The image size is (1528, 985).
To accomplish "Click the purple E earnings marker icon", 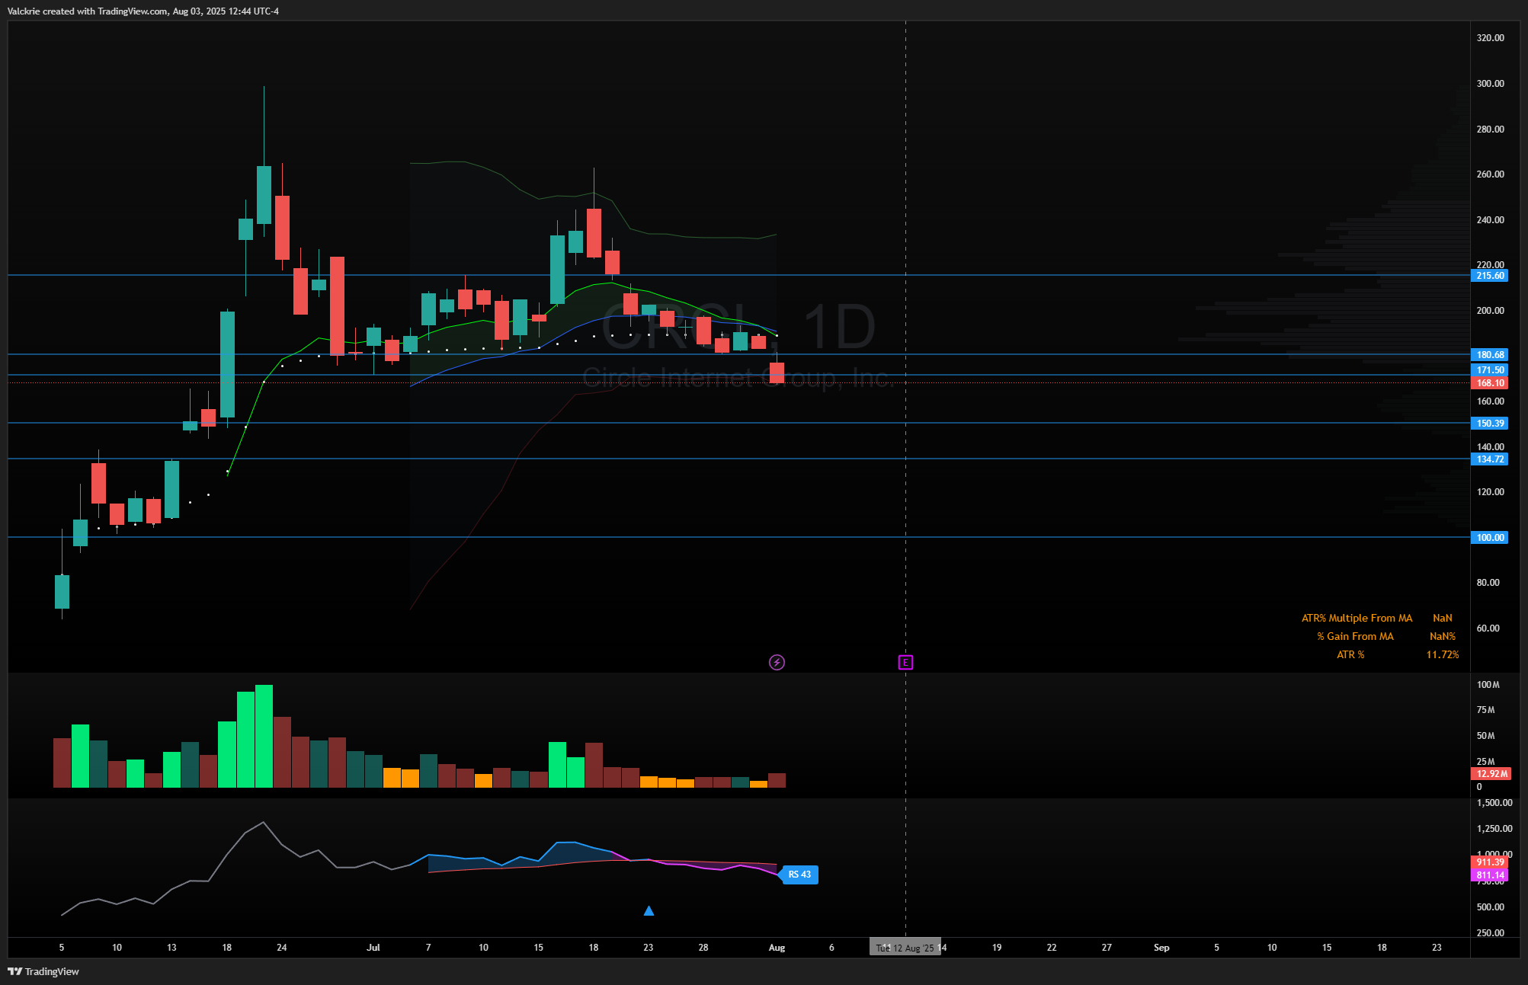I will coord(905,662).
